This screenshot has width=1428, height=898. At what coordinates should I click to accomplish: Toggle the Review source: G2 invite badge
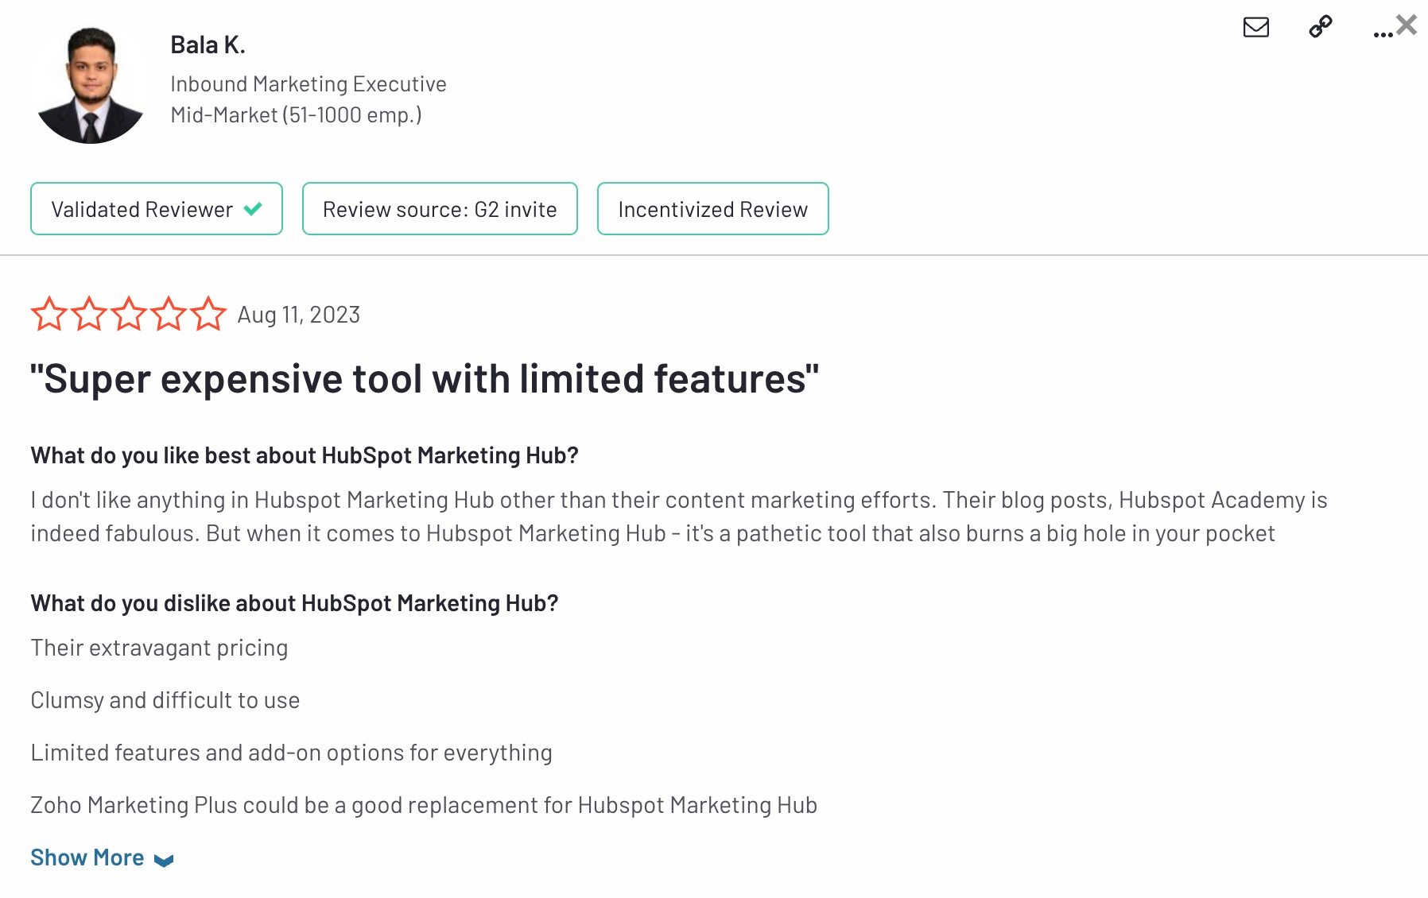click(x=439, y=209)
